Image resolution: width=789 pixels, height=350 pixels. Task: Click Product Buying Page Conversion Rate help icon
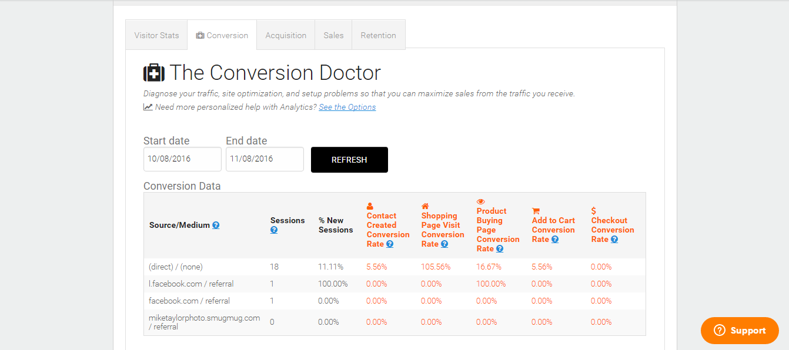pyautogui.click(x=500, y=249)
